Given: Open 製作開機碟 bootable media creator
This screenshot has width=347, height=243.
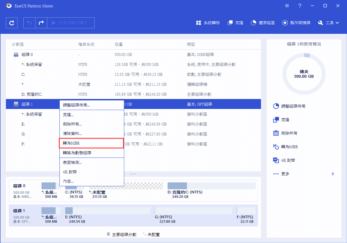Looking at the screenshot, I should click(x=296, y=23).
